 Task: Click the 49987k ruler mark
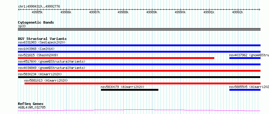(x=95, y=12)
